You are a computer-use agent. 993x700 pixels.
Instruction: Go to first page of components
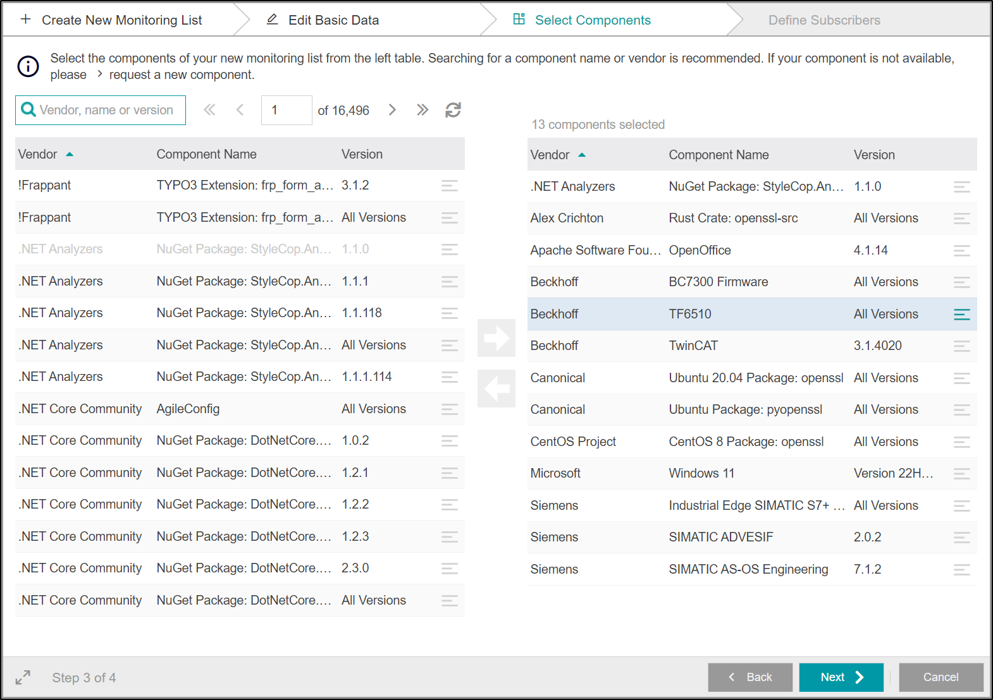pos(209,110)
